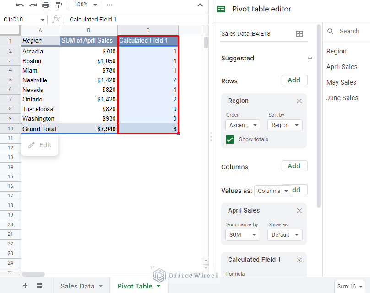Image resolution: width=370 pixels, height=293 pixels.
Task: Change SUM in the Summarize by dropdown
Action: click(242, 234)
